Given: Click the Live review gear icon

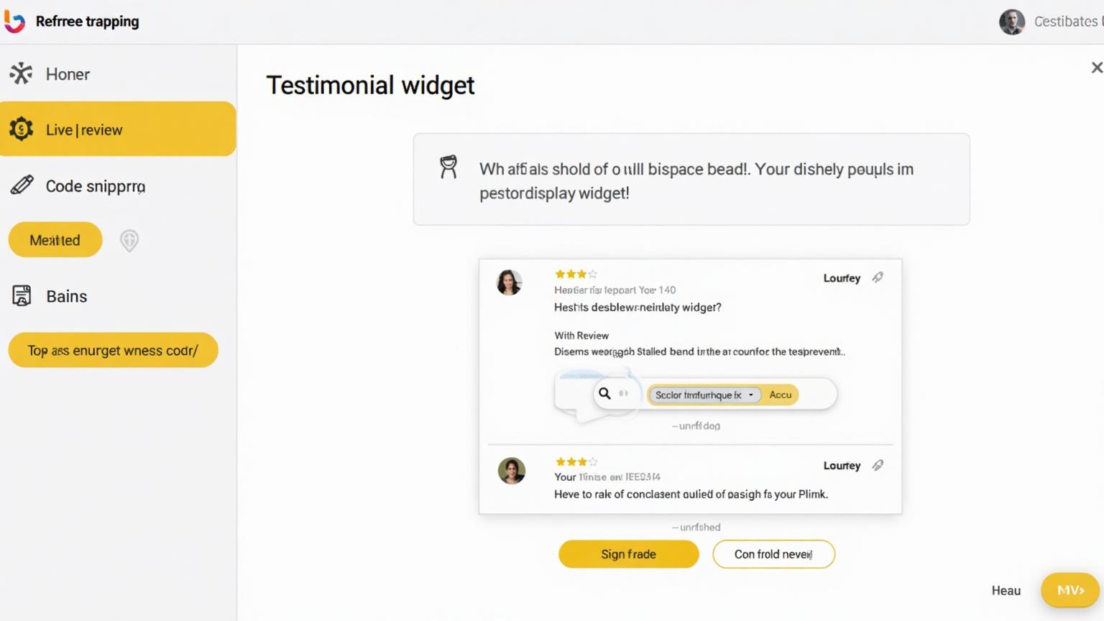Looking at the screenshot, I should tap(21, 129).
